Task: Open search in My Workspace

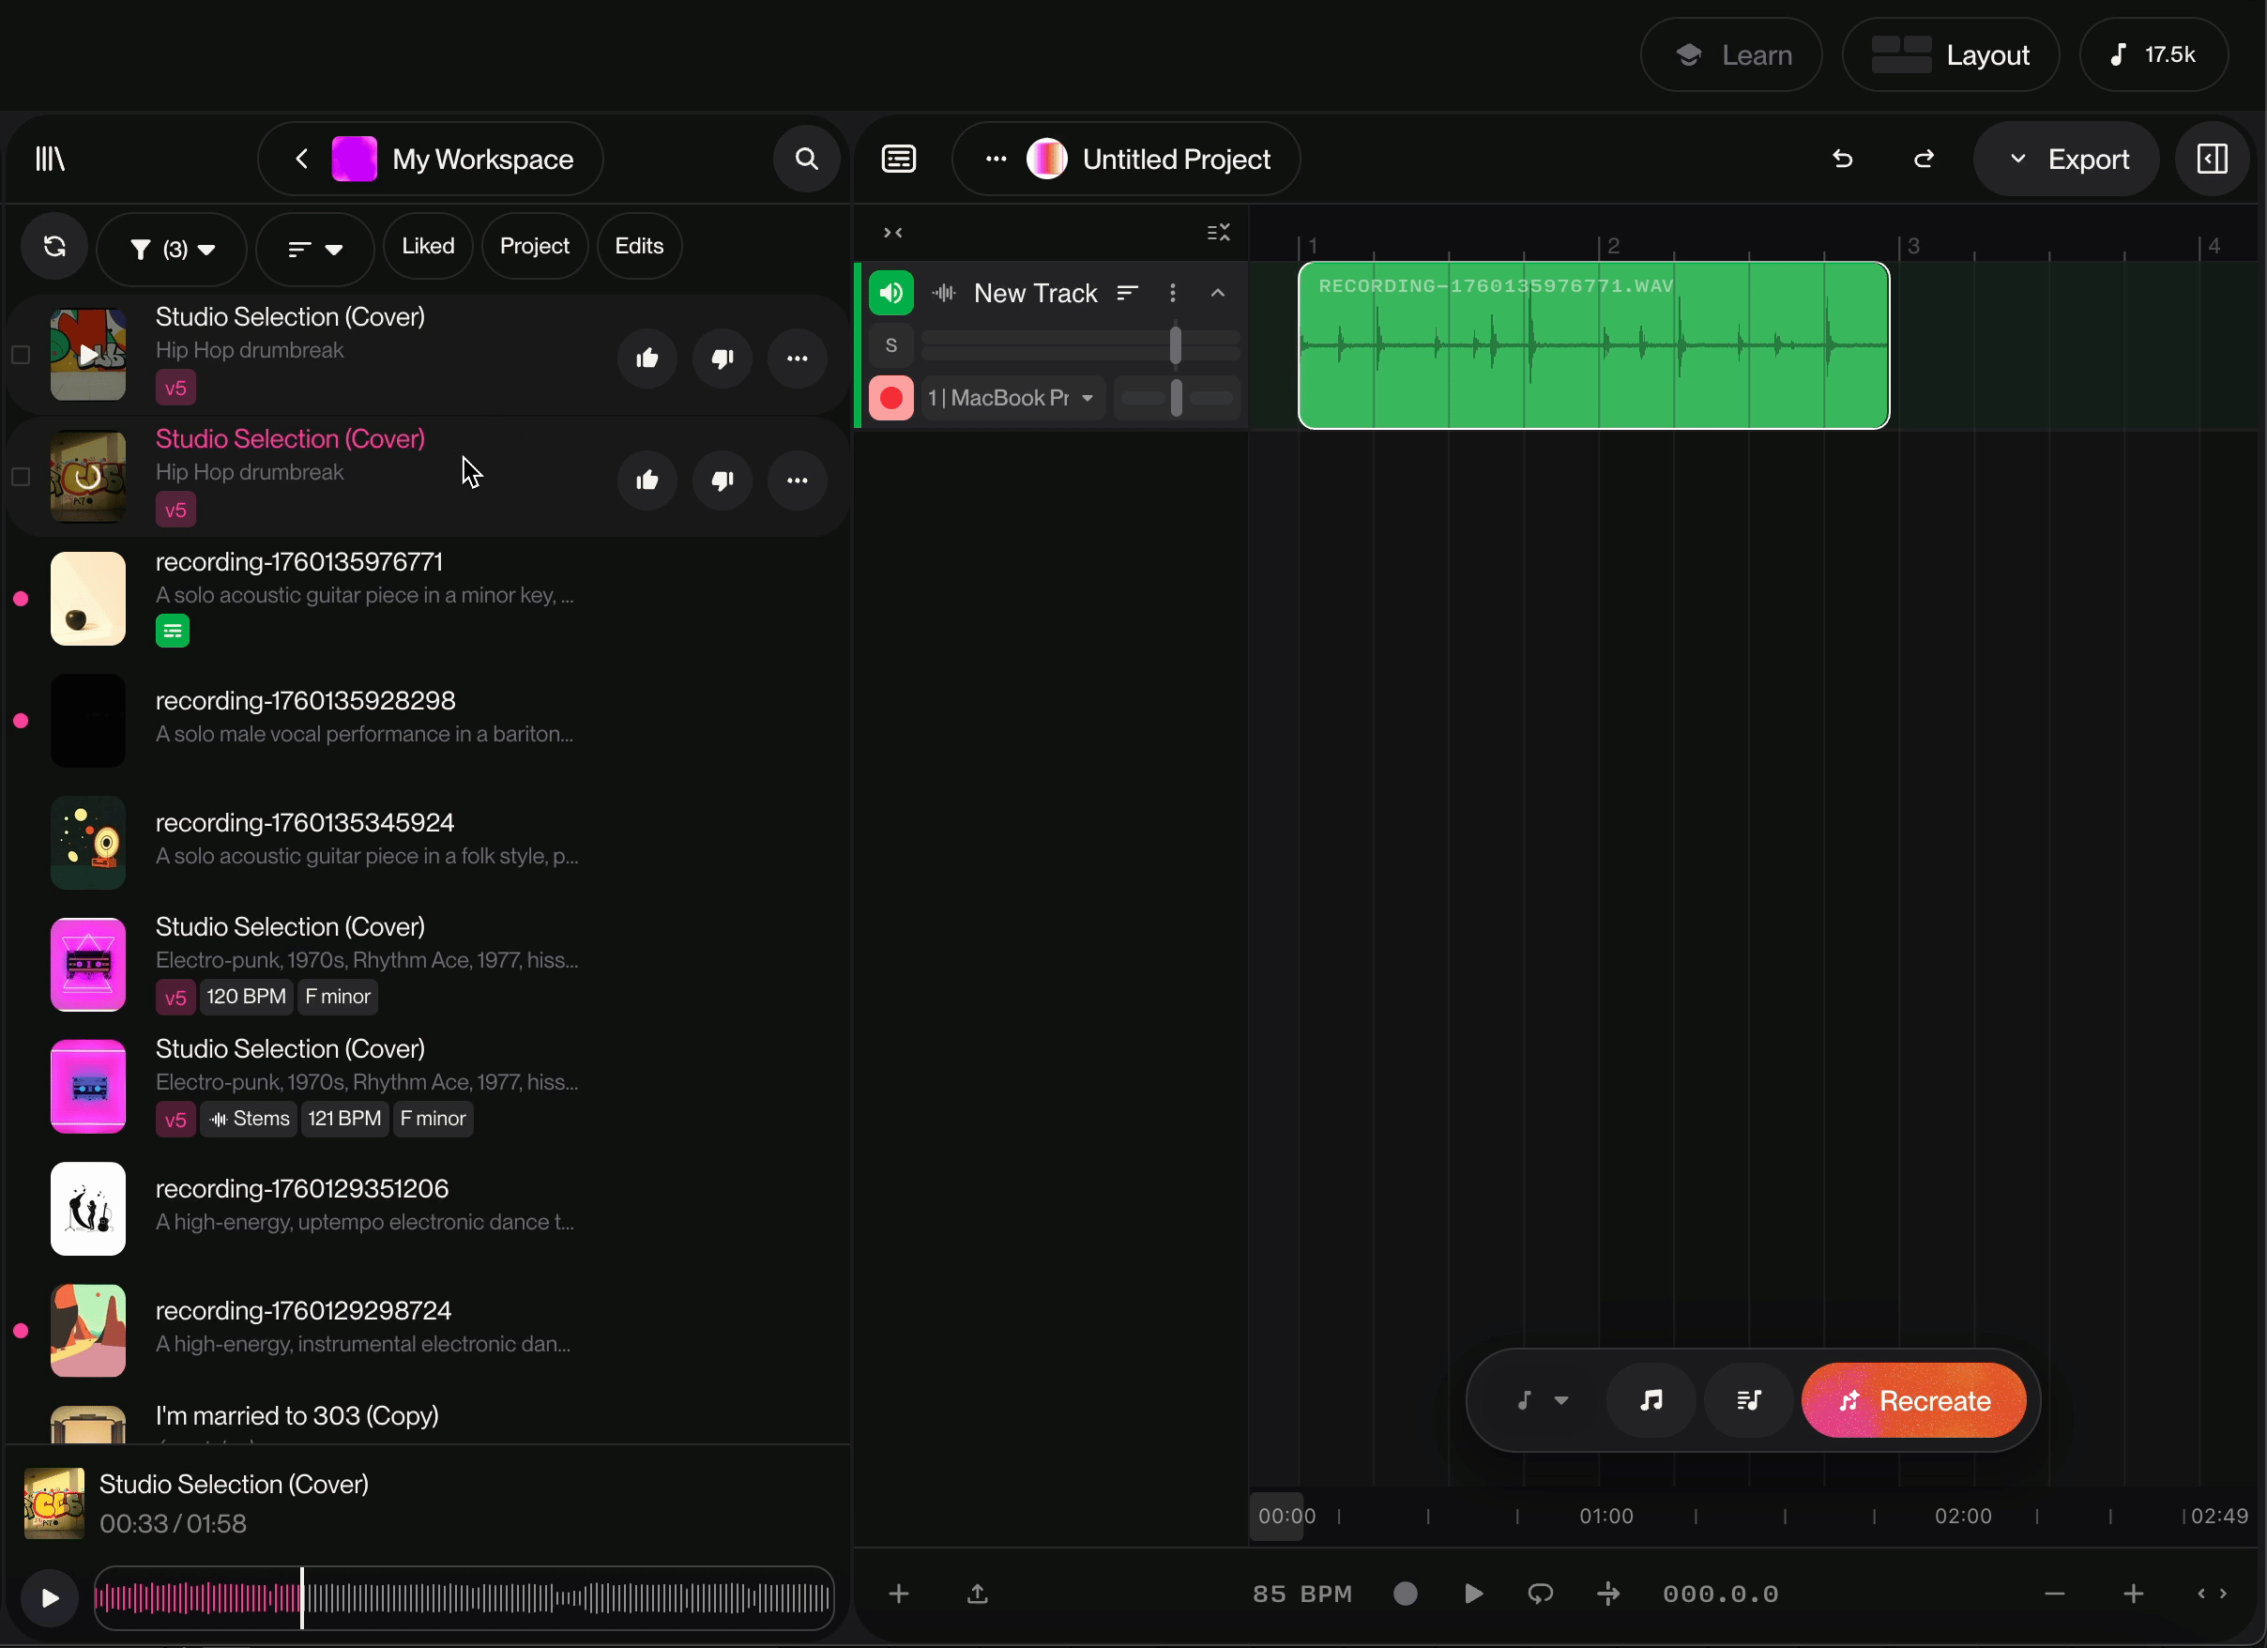Action: tap(806, 159)
